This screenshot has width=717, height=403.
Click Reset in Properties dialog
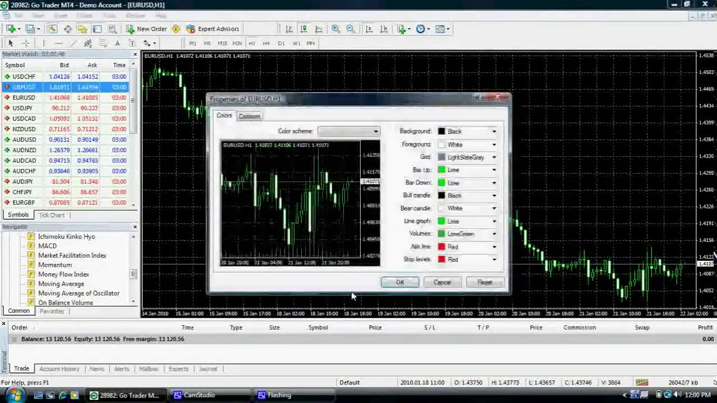485,283
